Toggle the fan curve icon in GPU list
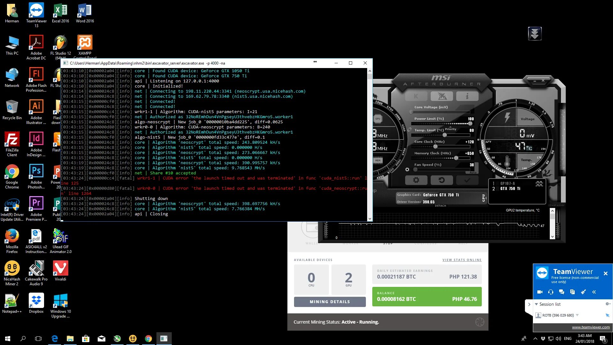Viewport: 613px width, 345px height. tap(539, 184)
